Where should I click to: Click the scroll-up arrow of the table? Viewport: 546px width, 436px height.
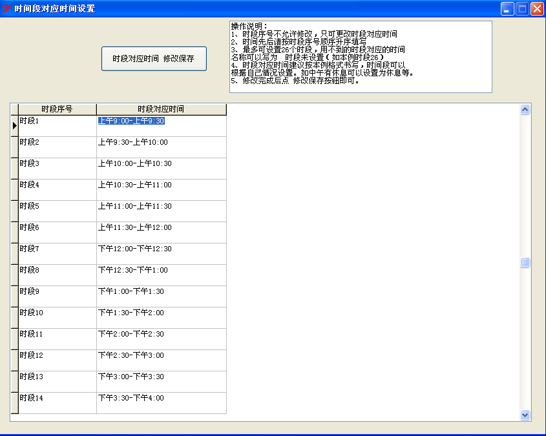525,110
